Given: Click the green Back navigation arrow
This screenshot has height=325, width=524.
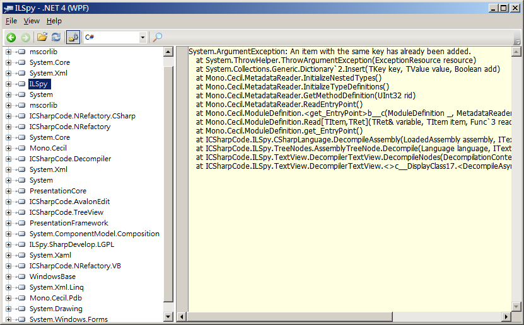Looking at the screenshot, I should (11, 38).
